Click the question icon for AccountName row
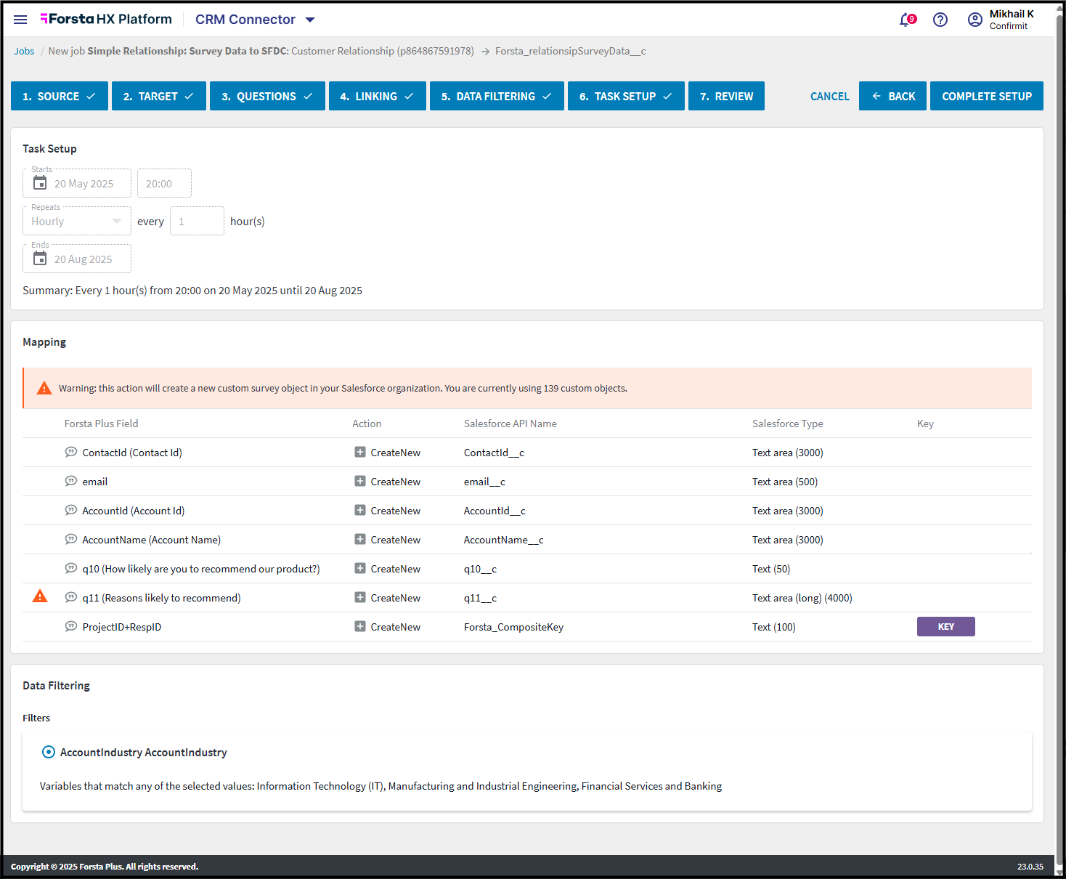The width and height of the screenshot is (1066, 879). click(71, 539)
